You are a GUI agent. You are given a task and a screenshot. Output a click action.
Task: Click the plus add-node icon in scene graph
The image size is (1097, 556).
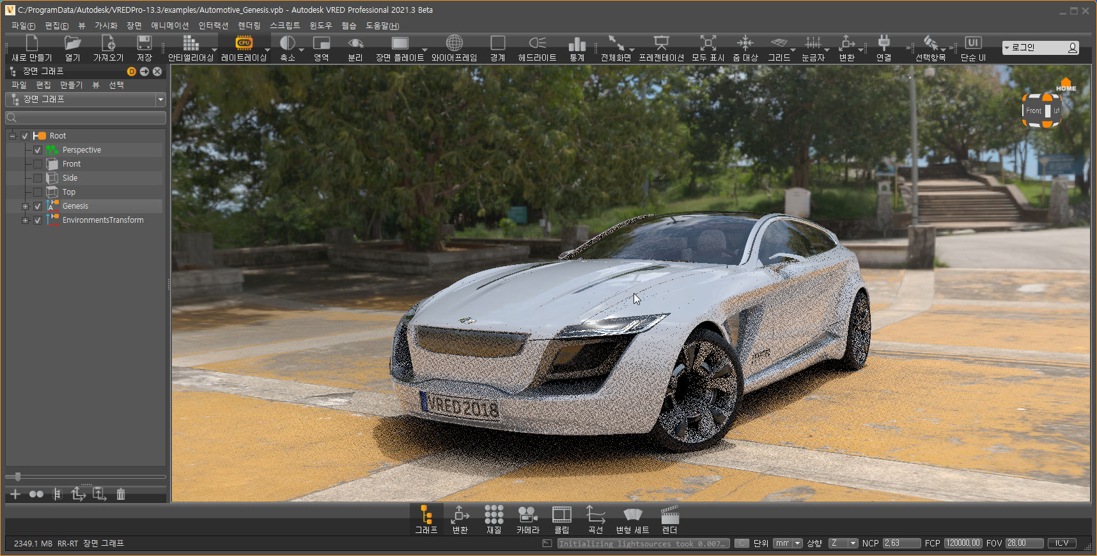pyautogui.click(x=15, y=494)
